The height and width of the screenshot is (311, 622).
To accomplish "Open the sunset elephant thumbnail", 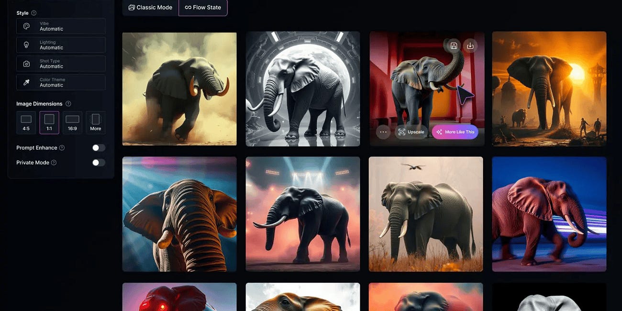I will tap(549, 89).
